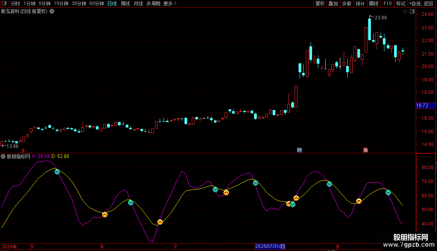The height and width of the screenshot is (251, 437).
Task: Expand the 股朋指标网 indicator dropdown
Action: pyautogui.click(x=3, y=156)
